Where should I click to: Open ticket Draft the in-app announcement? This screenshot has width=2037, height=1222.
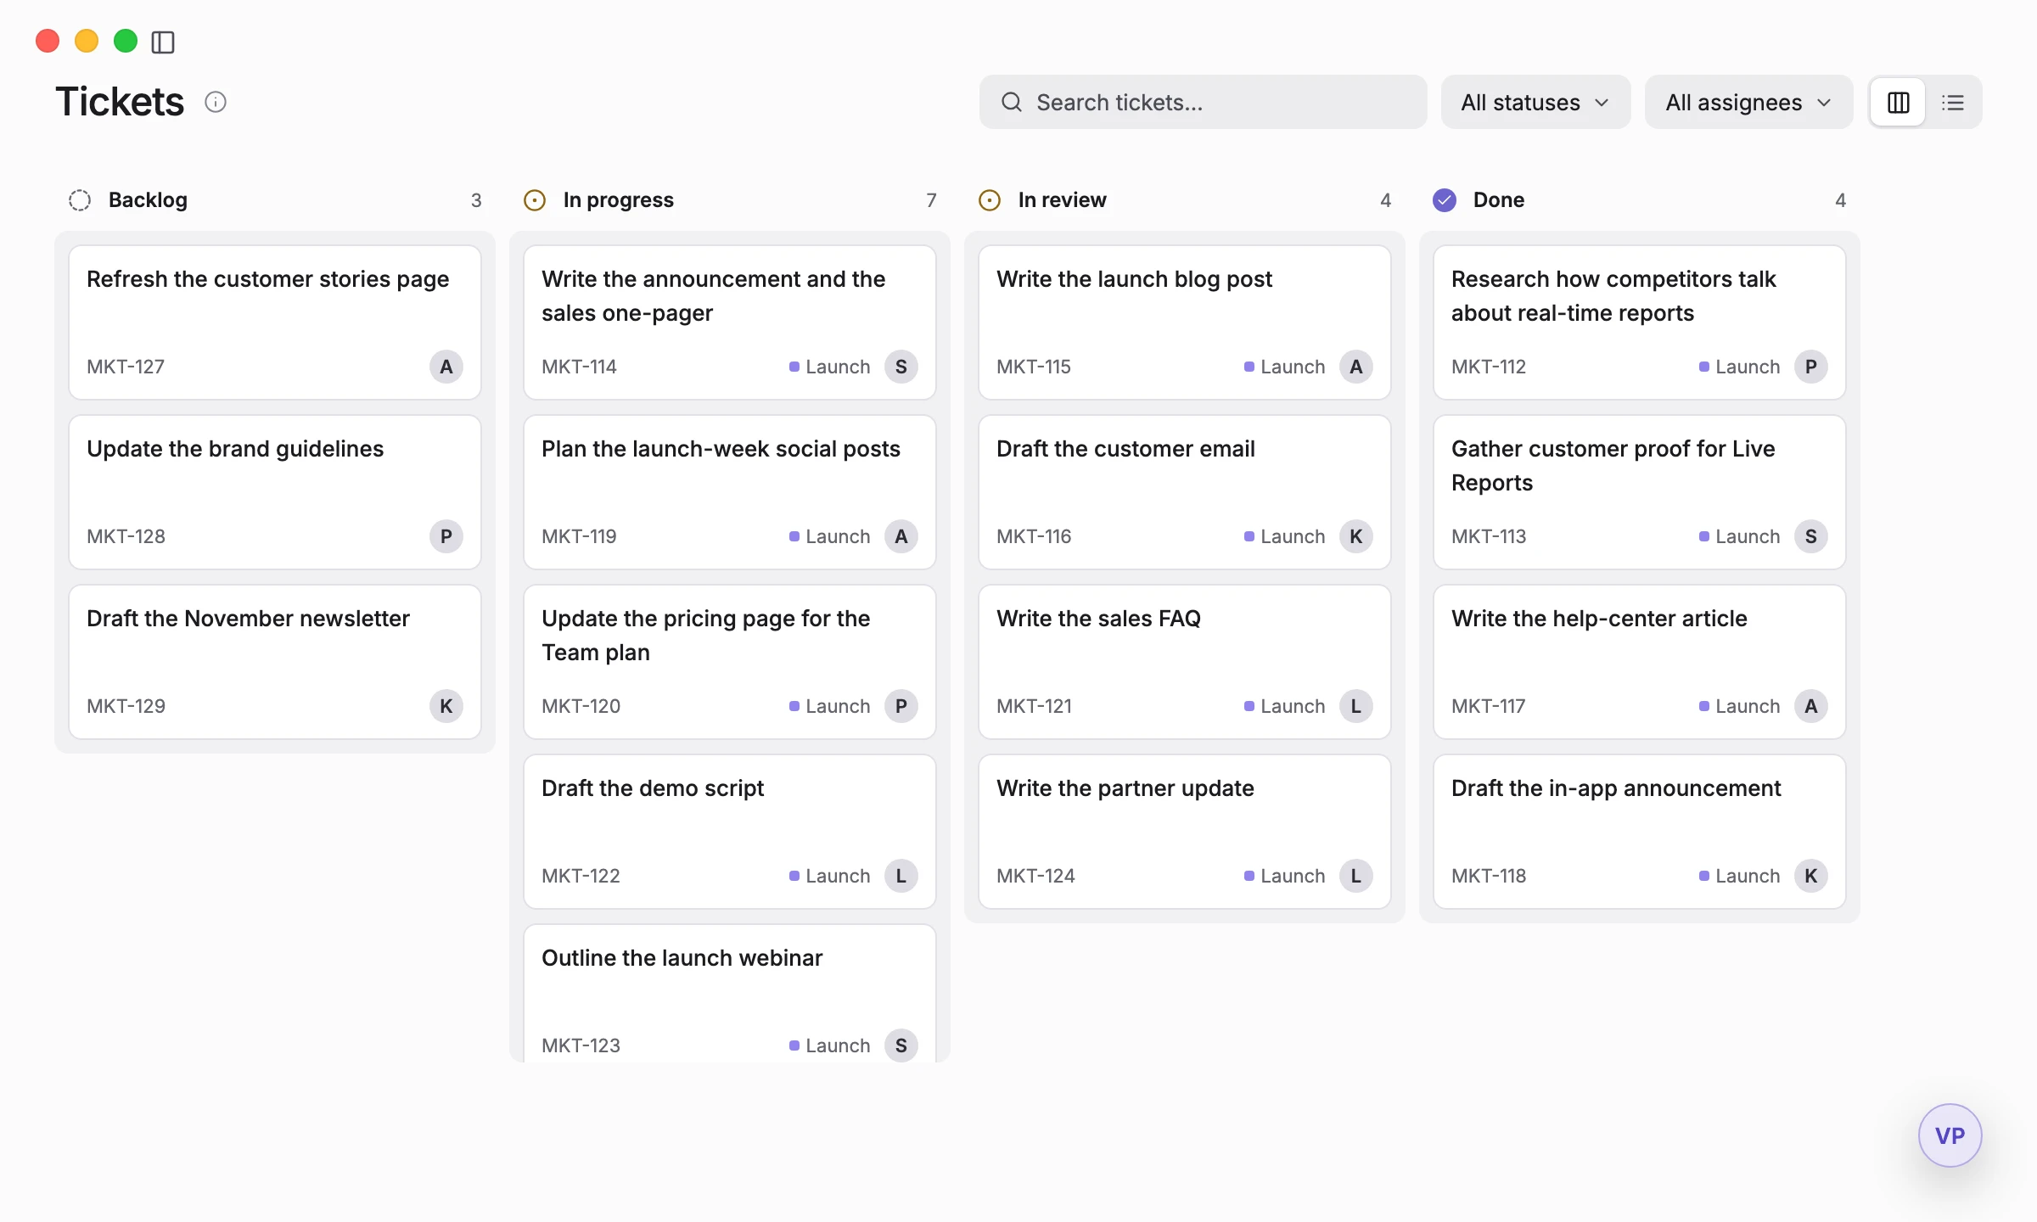coord(1640,832)
